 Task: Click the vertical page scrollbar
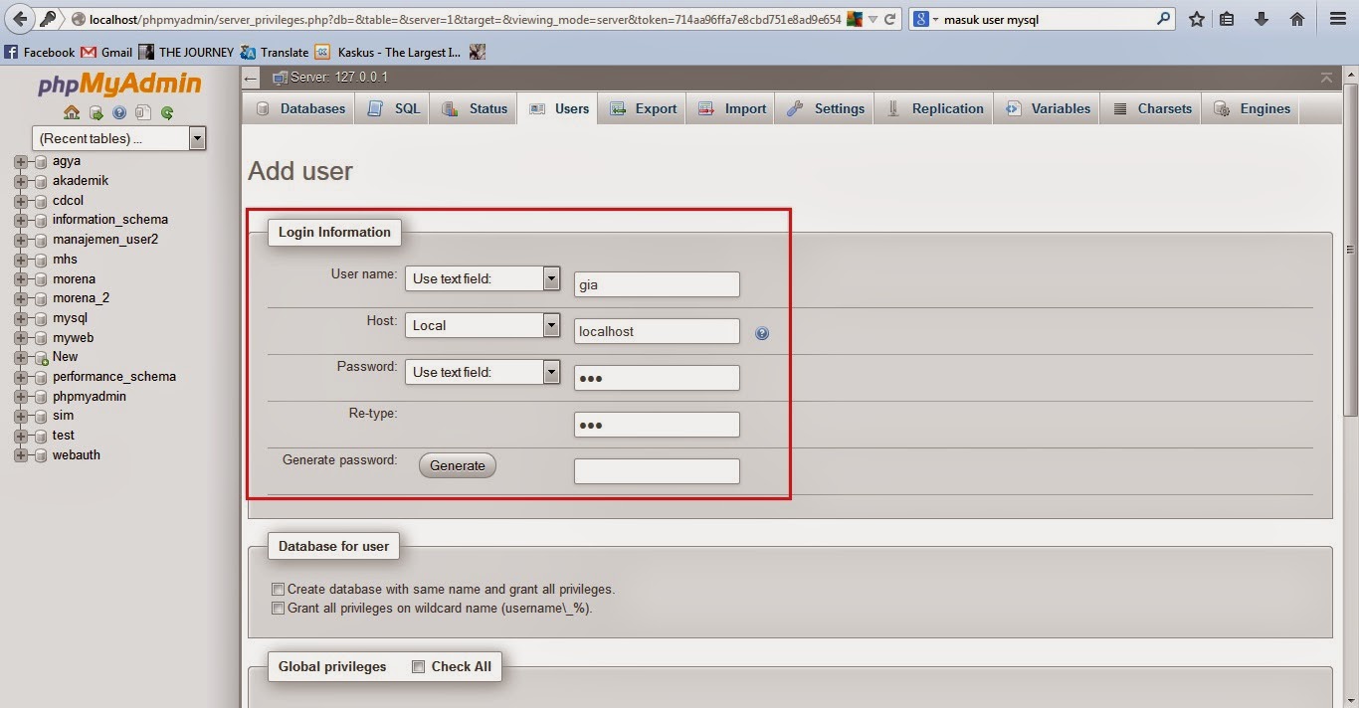point(1350,249)
